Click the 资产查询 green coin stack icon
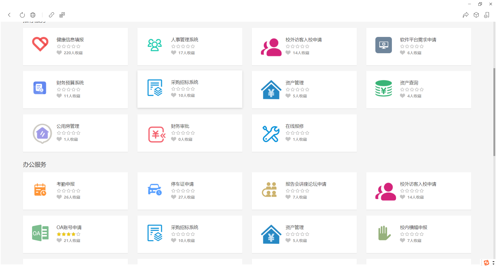 384,88
